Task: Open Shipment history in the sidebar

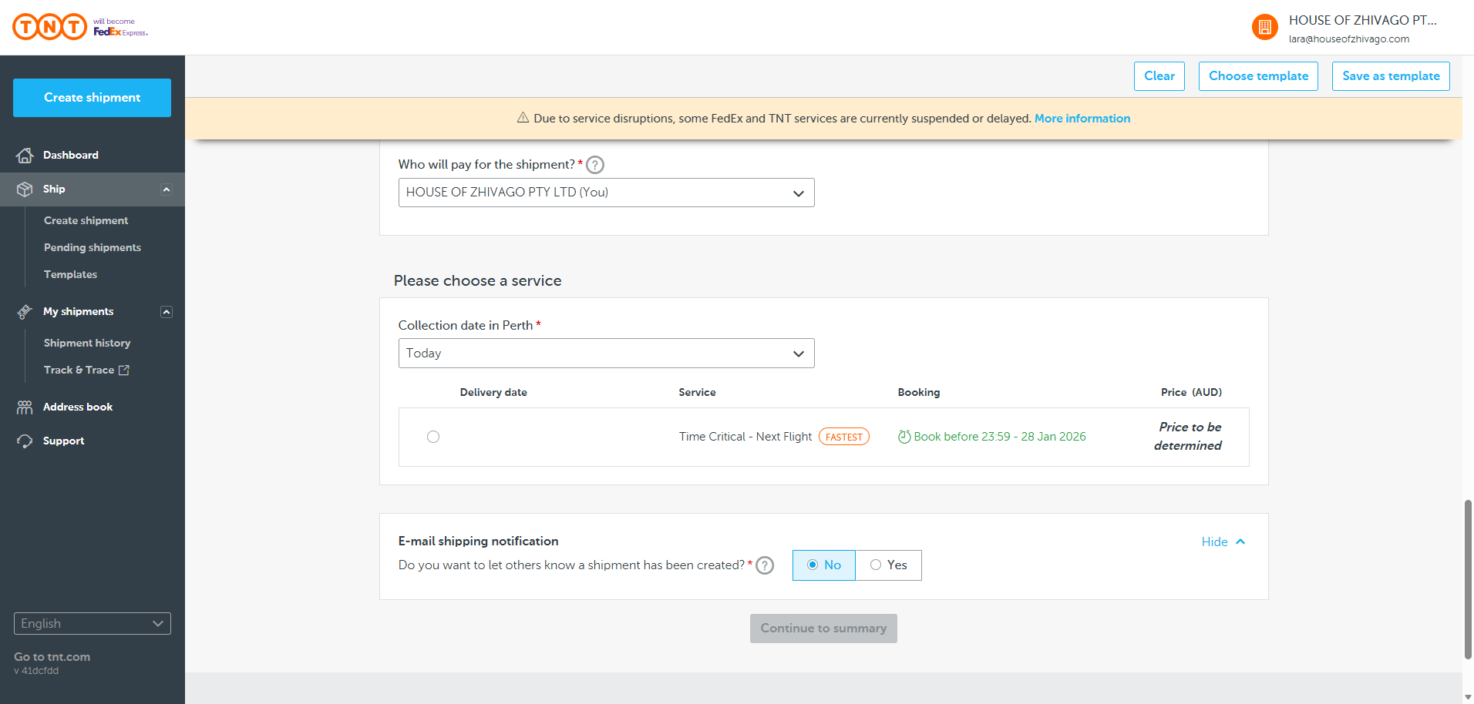Action: [x=87, y=343]
